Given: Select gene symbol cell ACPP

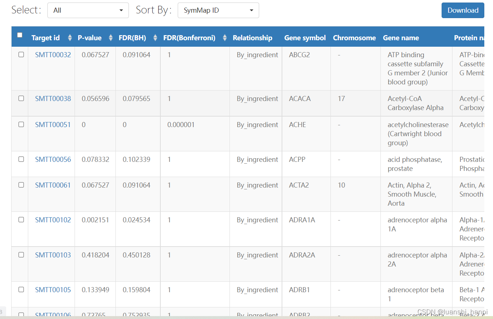Looking at the screenshot, I should (x=297, y=159).
